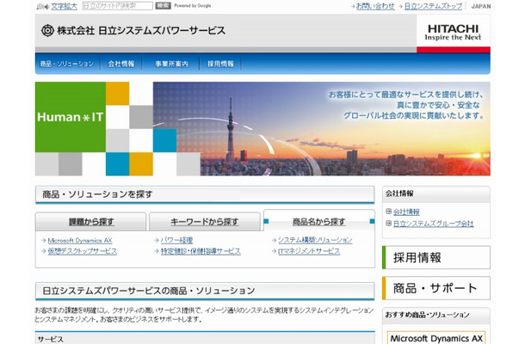The height and width of the screenshot is (344, 525).
Task: Open the システム構築ソリューション link
Action: (315, 240)
